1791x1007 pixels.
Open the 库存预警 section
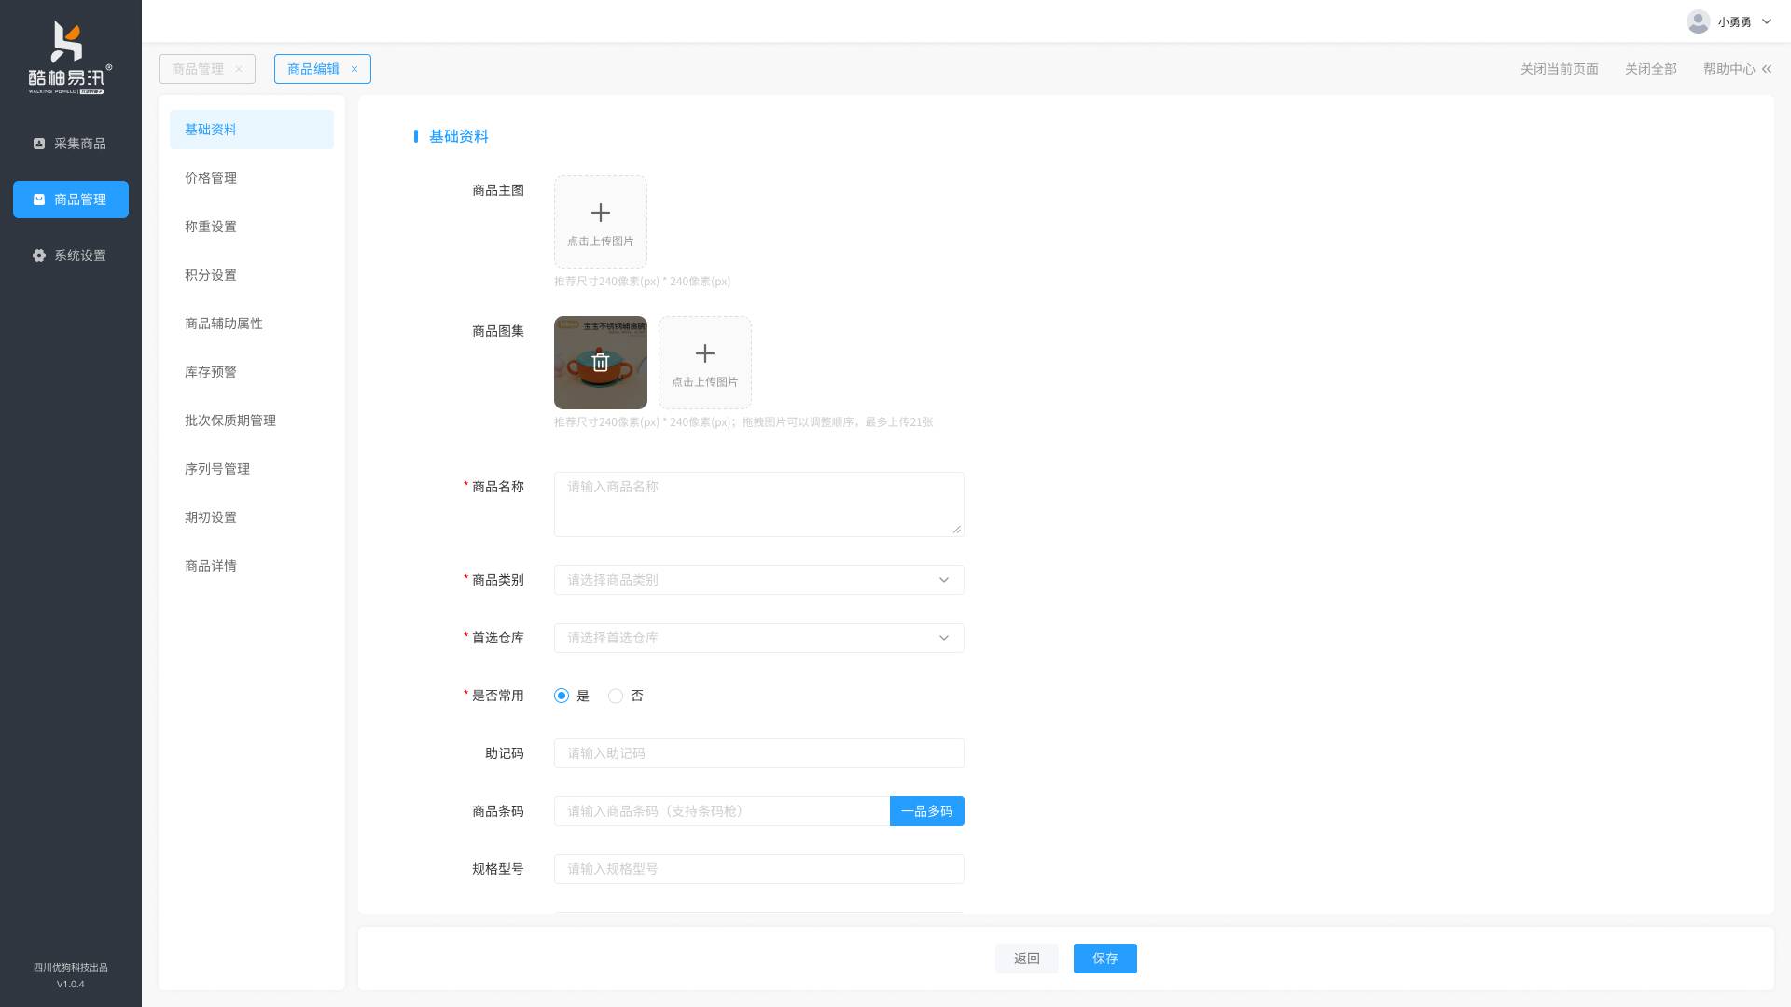[211, 372]
